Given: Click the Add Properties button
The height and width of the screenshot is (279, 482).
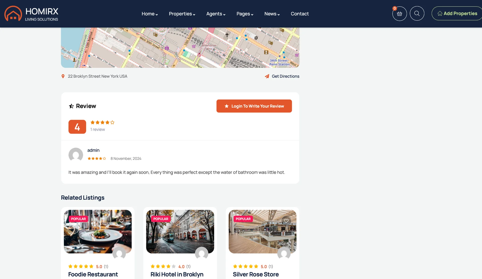Looking at the screenshot, I should click(x=457, y=14).
